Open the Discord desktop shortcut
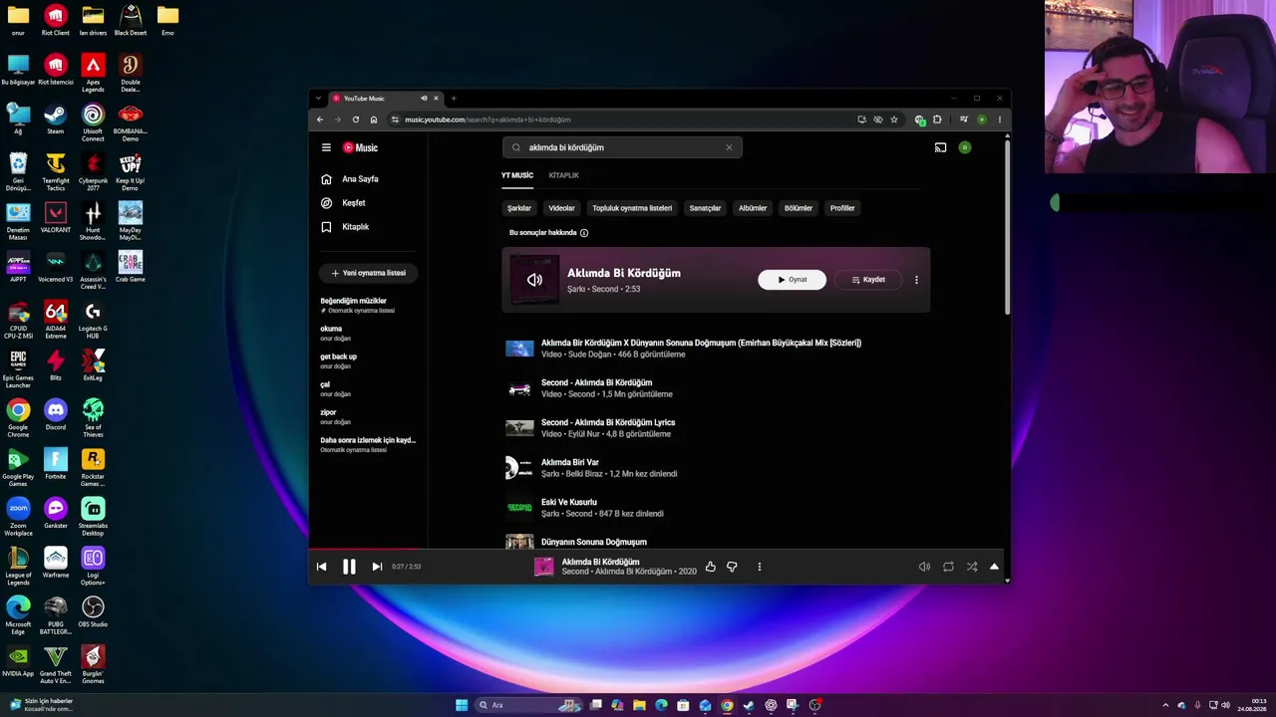The height and width of the screenshot is (717, 1276). pyautogui.click(x=56, y=416)
